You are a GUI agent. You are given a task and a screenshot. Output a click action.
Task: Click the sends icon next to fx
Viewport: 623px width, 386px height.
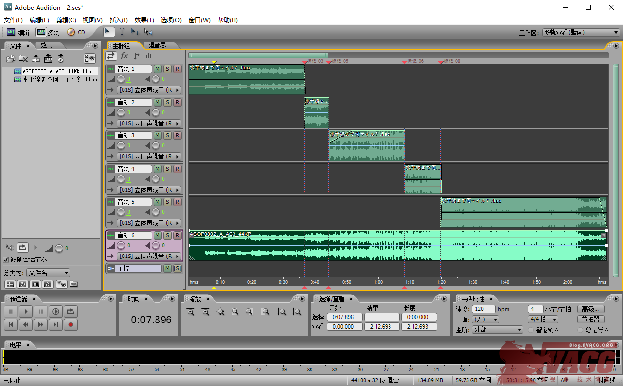coord(136,56)
